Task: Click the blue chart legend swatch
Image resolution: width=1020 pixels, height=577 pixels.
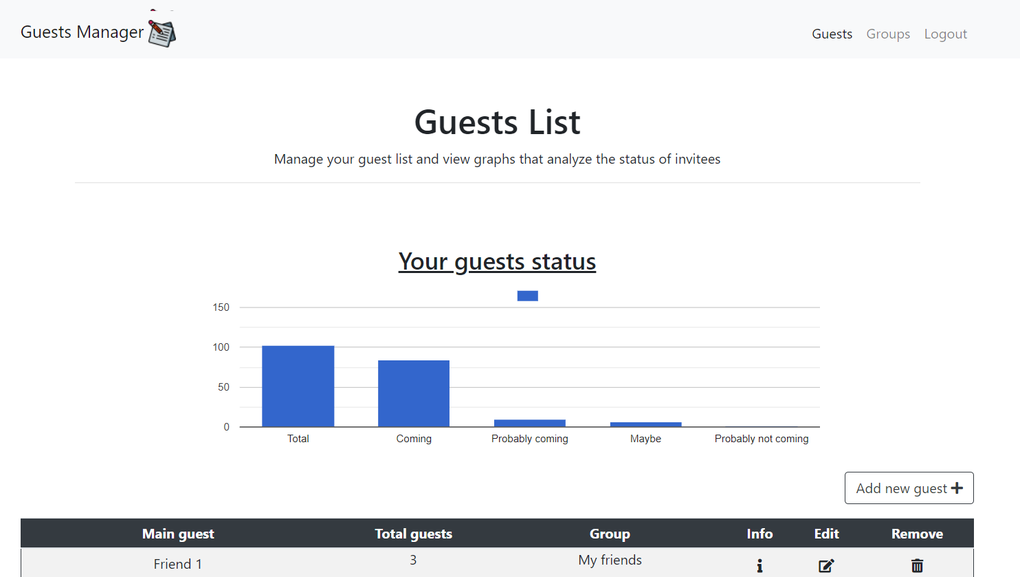Action: pyautogui.click(x=527, y=296)
